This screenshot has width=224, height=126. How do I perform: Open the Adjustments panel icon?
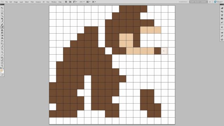tap(222, 27)
